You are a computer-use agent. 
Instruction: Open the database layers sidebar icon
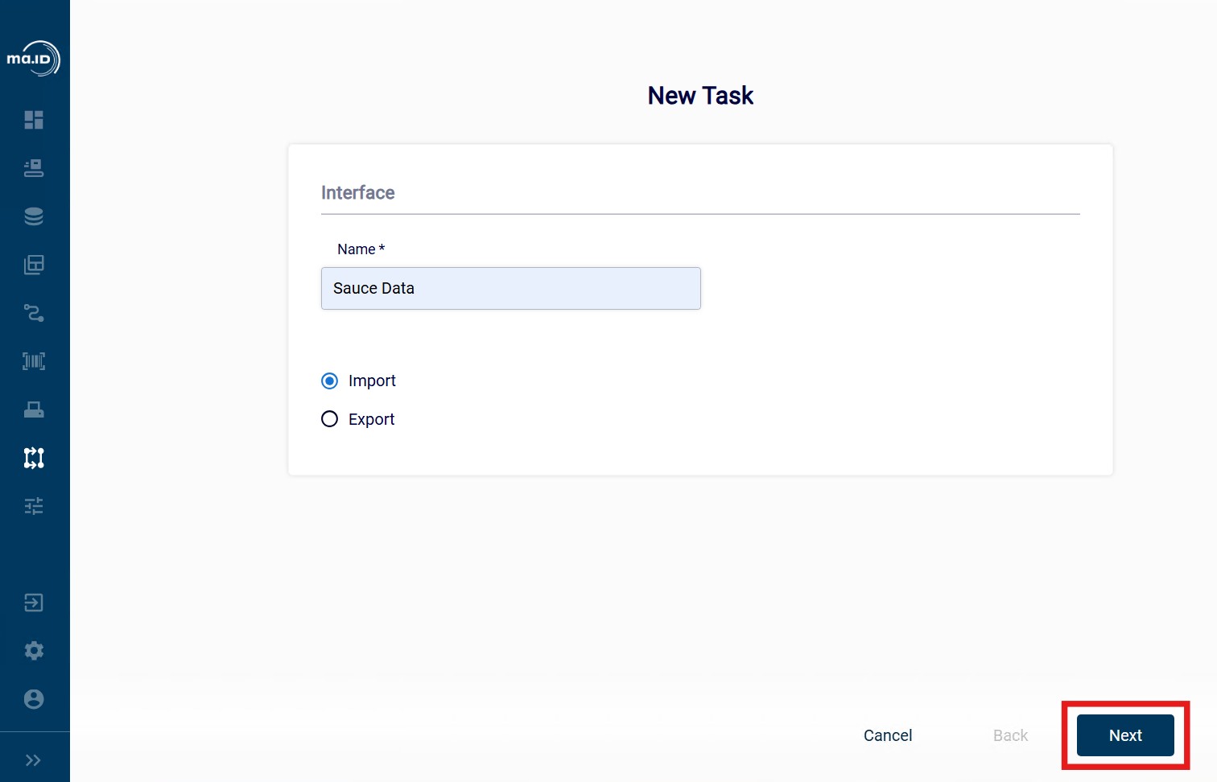[34, 216]
